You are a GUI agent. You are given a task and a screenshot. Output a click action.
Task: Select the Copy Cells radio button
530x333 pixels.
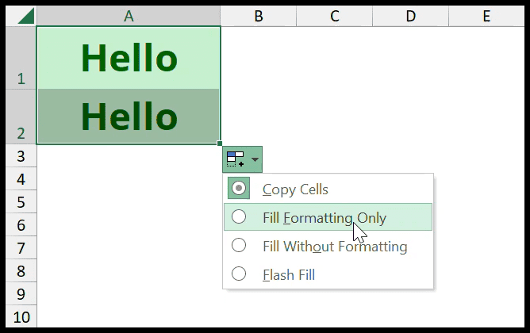(239, 188)
